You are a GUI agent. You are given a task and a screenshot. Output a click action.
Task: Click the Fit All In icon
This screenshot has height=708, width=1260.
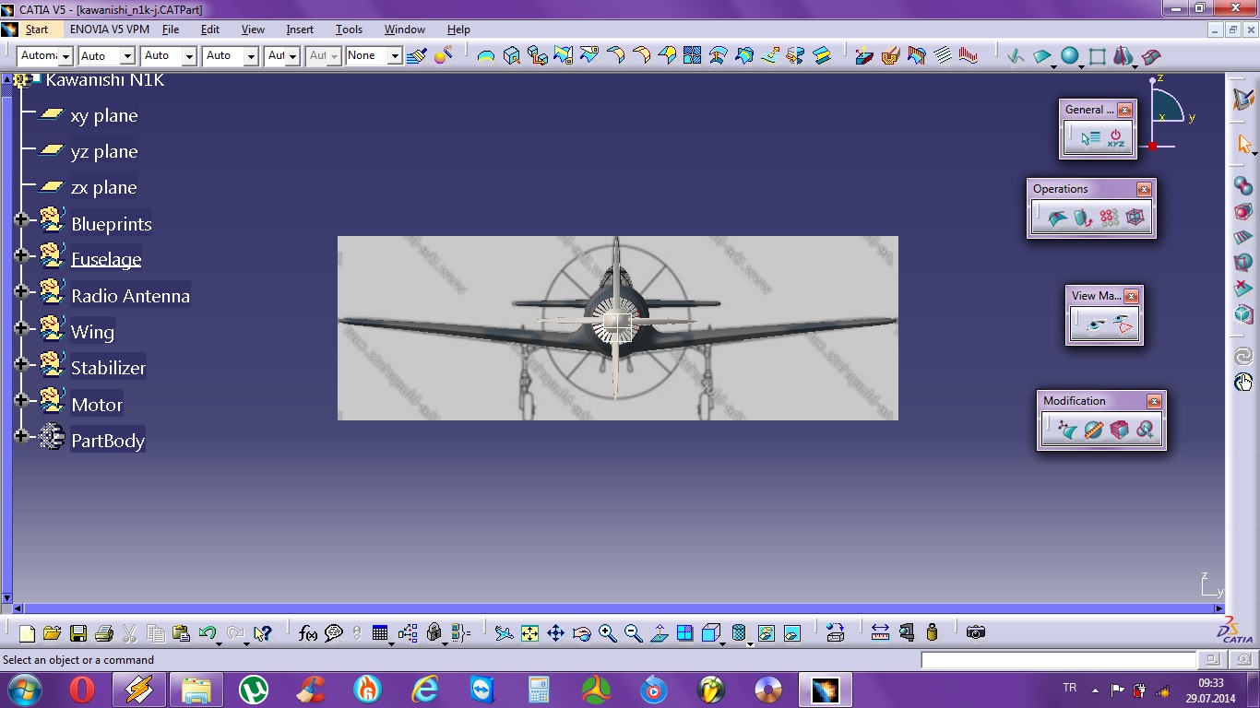tap(529, 633)
